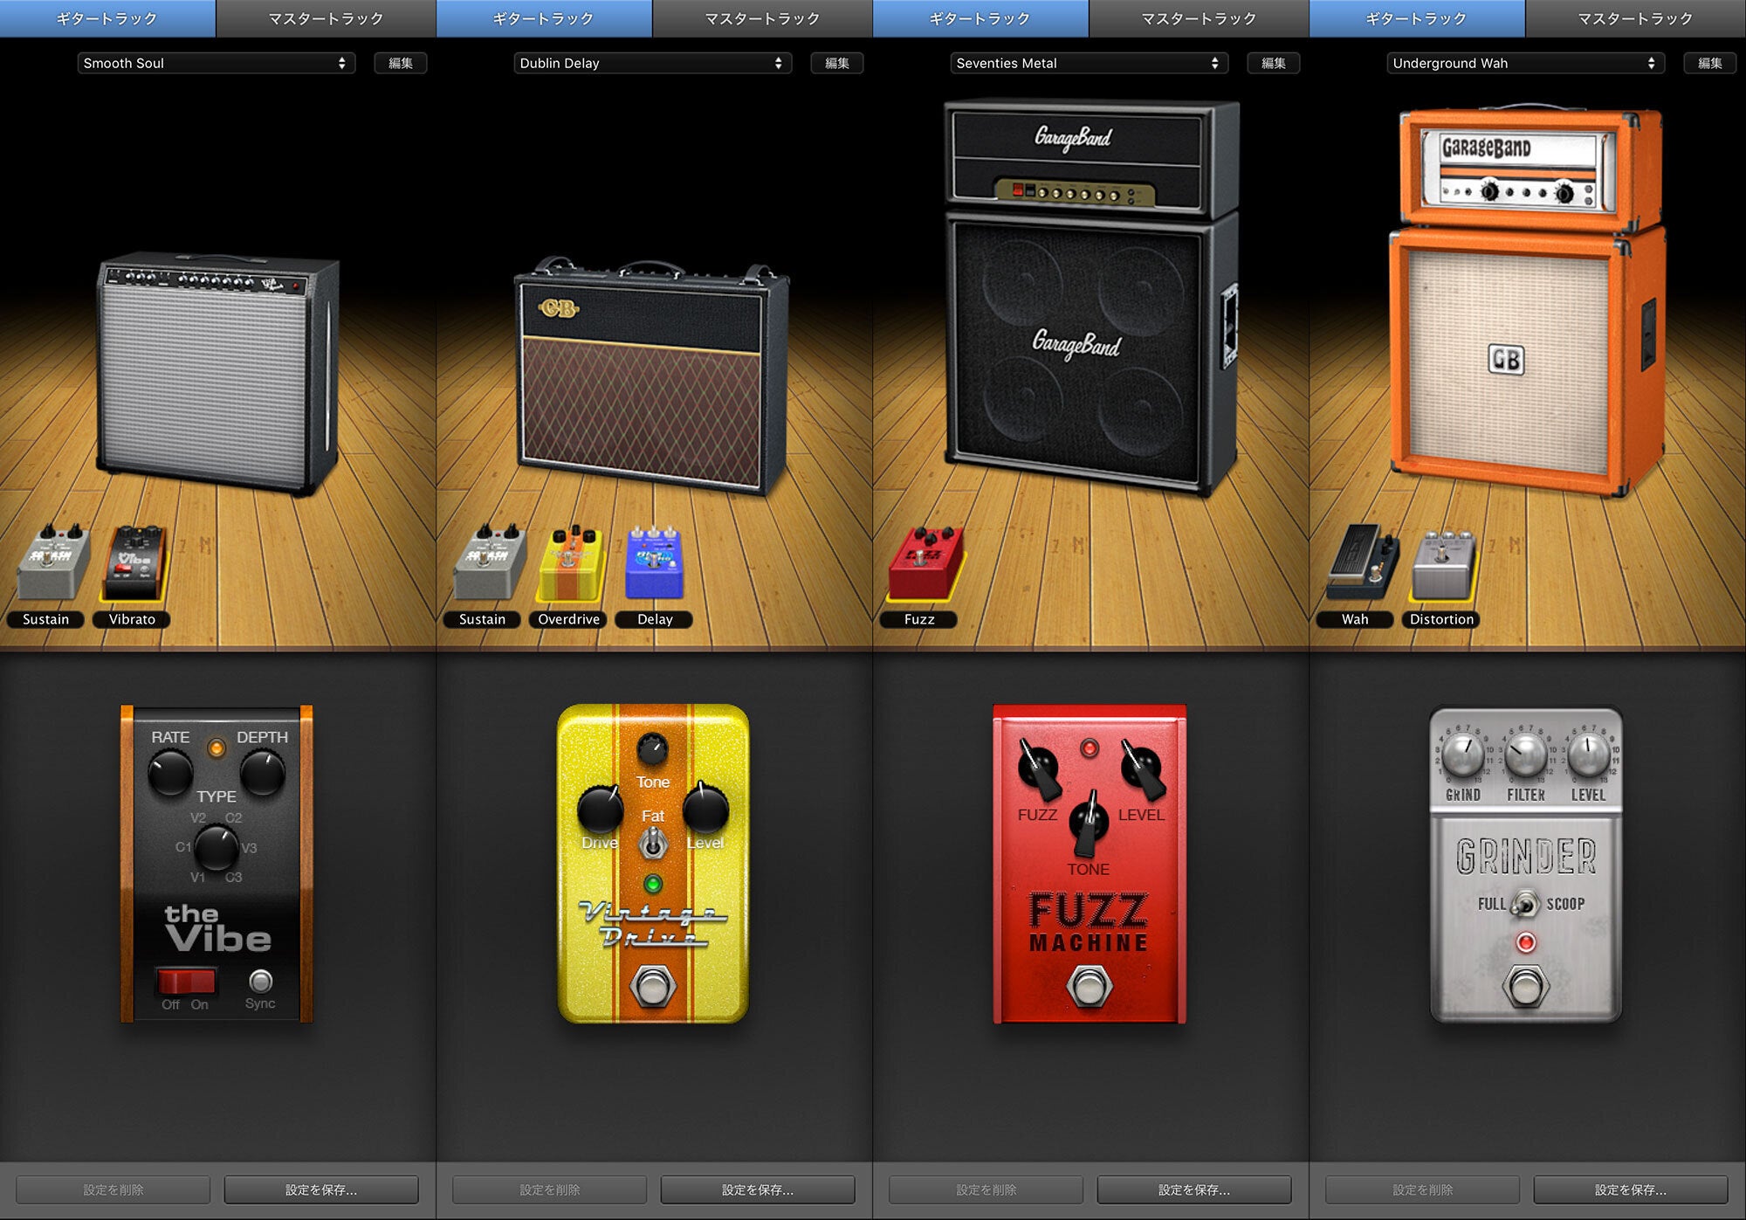The height and width of the screenshot is (1220, 1746).
Task: Open the Smooth Soul preset dropdown
Action: pyautogui.click(x=216, y=63)
